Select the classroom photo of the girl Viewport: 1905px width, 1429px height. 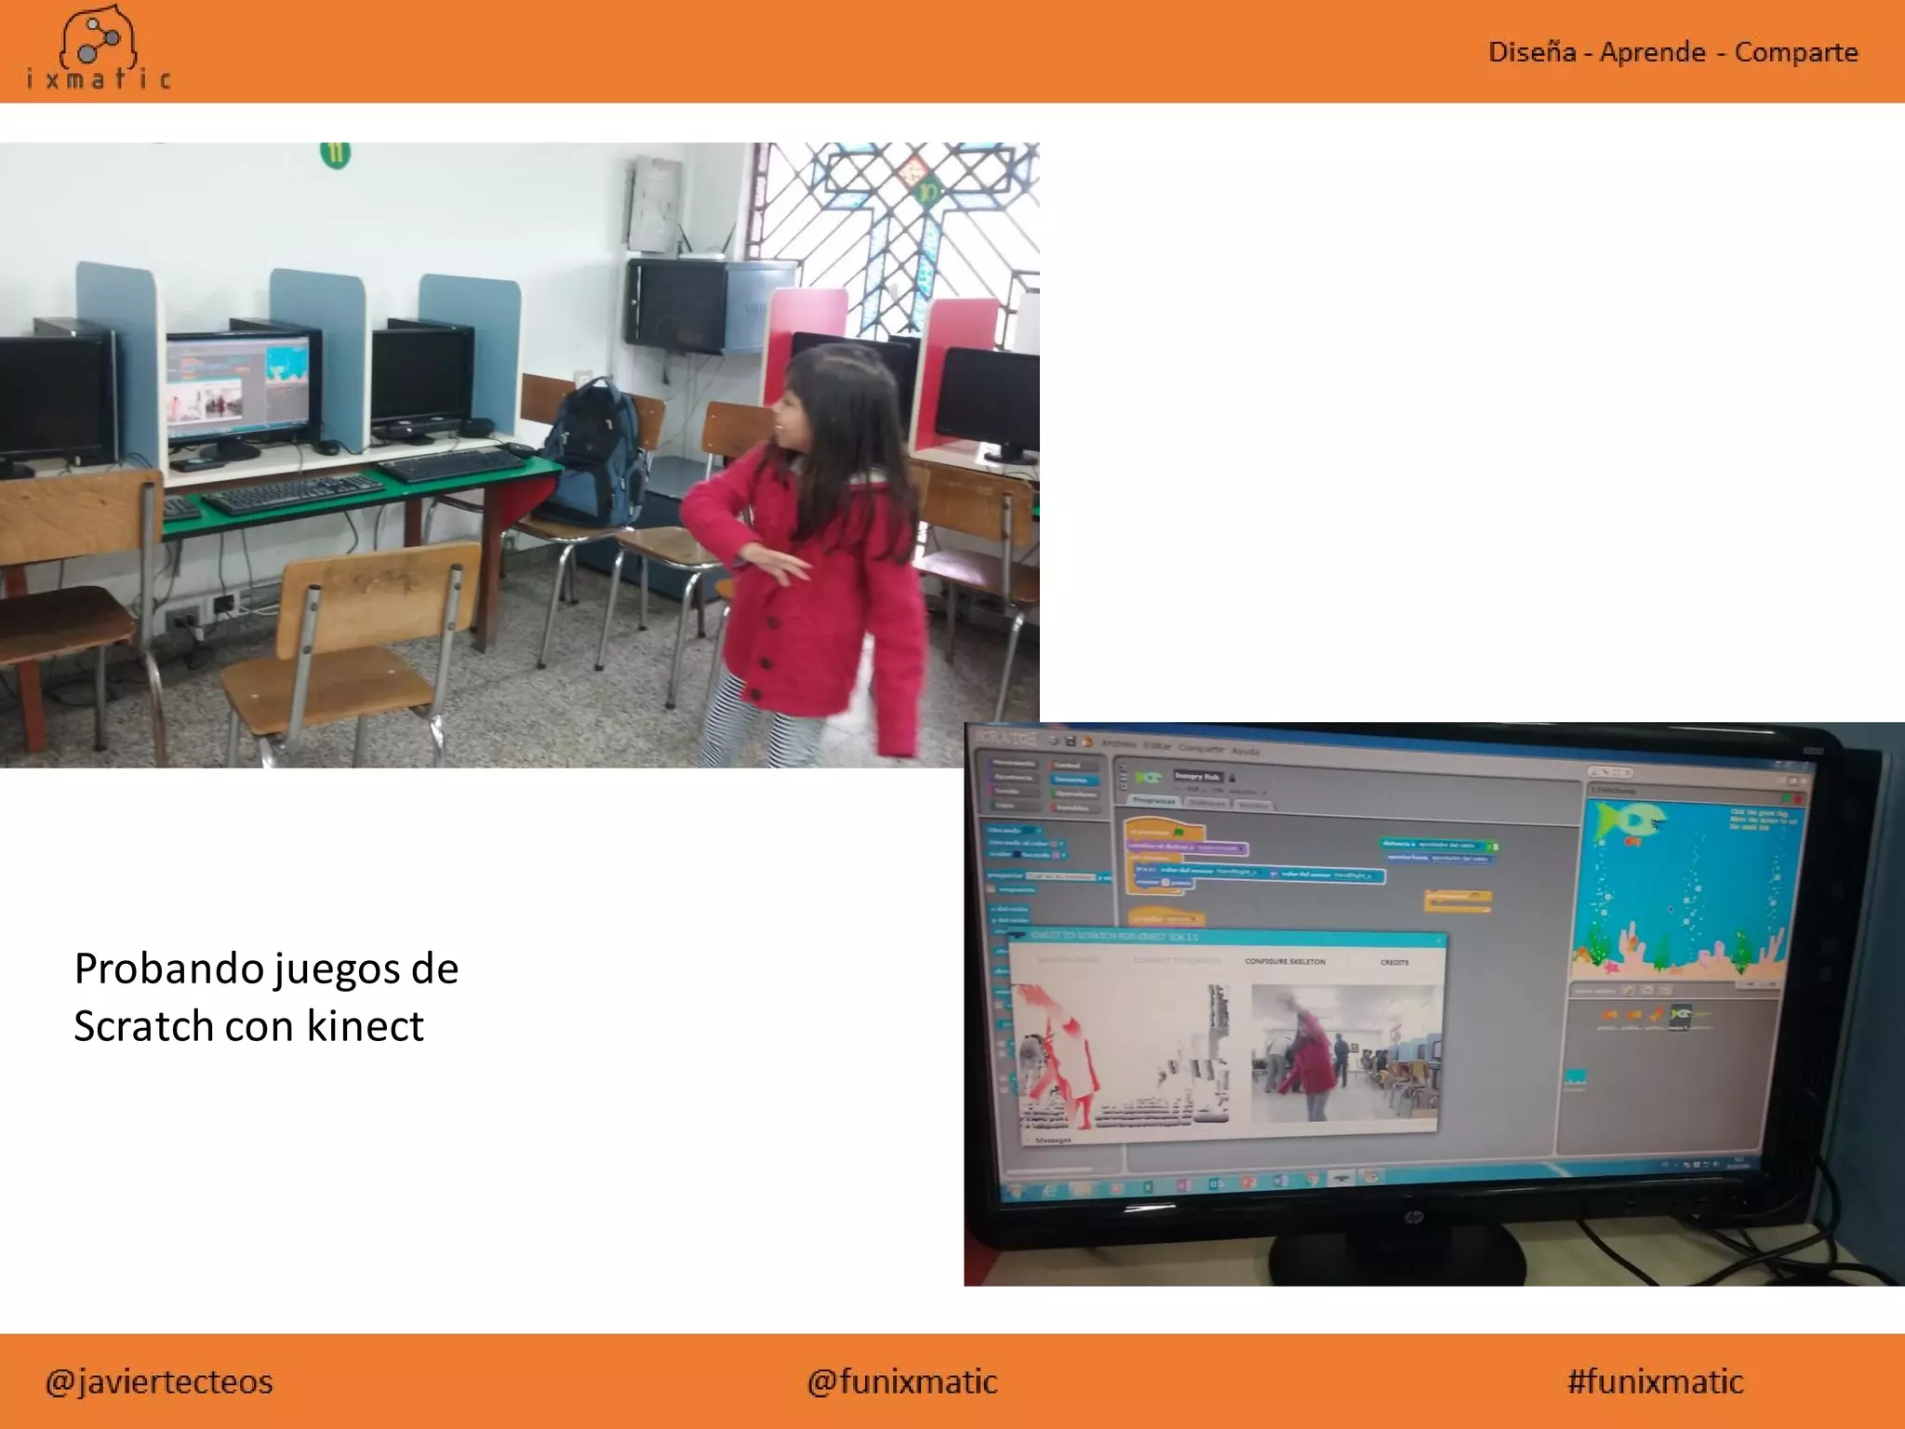pyautogui.click(x=519, y=455)
